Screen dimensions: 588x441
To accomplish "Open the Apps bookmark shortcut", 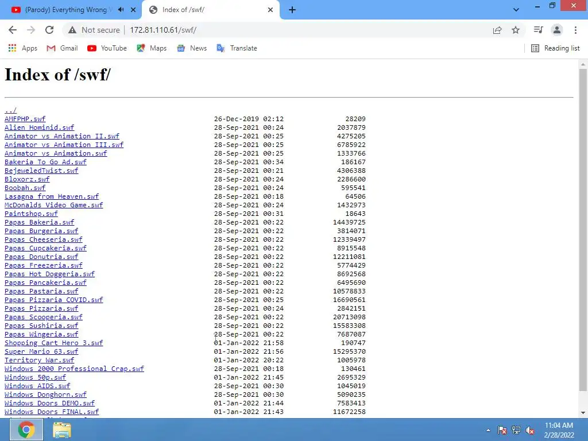I will click(x=22, y=48).
